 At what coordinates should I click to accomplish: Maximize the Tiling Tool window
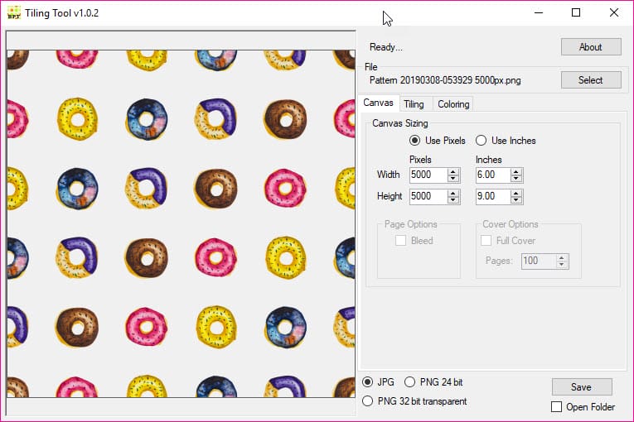(576, 13)
